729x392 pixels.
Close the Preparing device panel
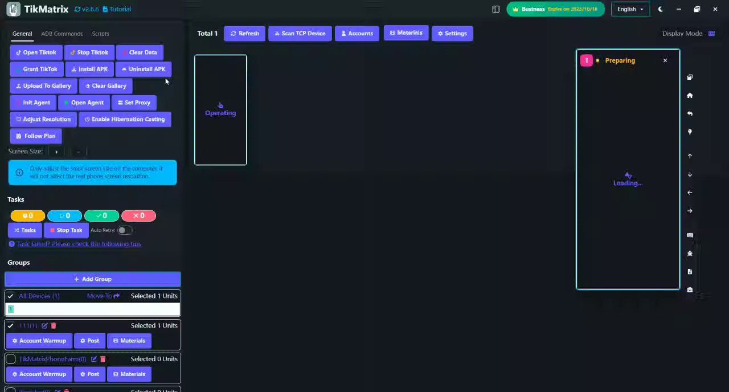665,60
